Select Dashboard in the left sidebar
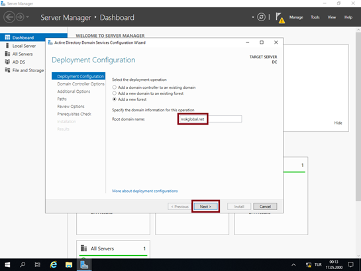The width and height of the screenshot is (361, 271). (x=34, y=37)
